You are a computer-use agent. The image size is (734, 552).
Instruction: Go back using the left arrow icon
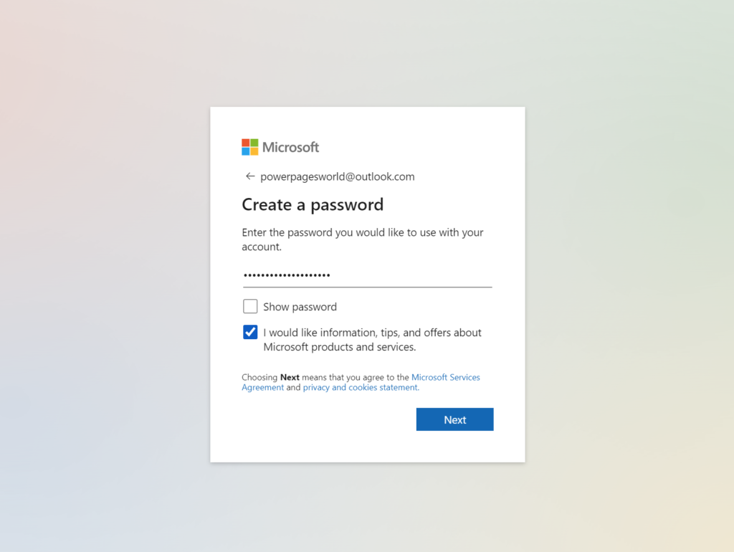(250, 176)
